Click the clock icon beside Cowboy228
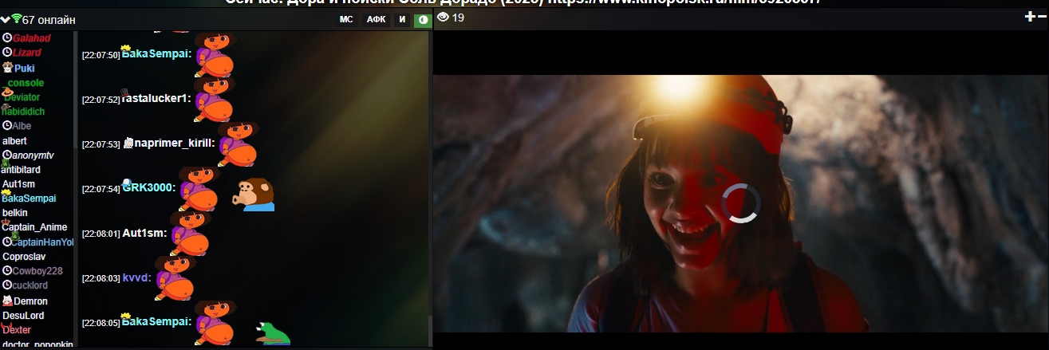This screenshot has height=350, width=1049. [6, 271]
